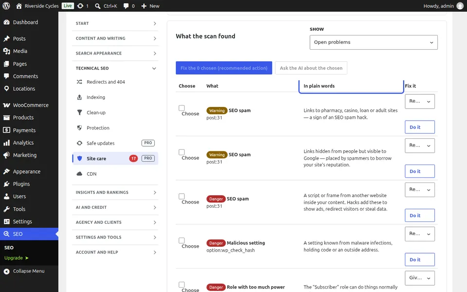Open the Plugins menu item
Image resolution: width=467 pixels, height=292 pixels.
coord(29,184)
